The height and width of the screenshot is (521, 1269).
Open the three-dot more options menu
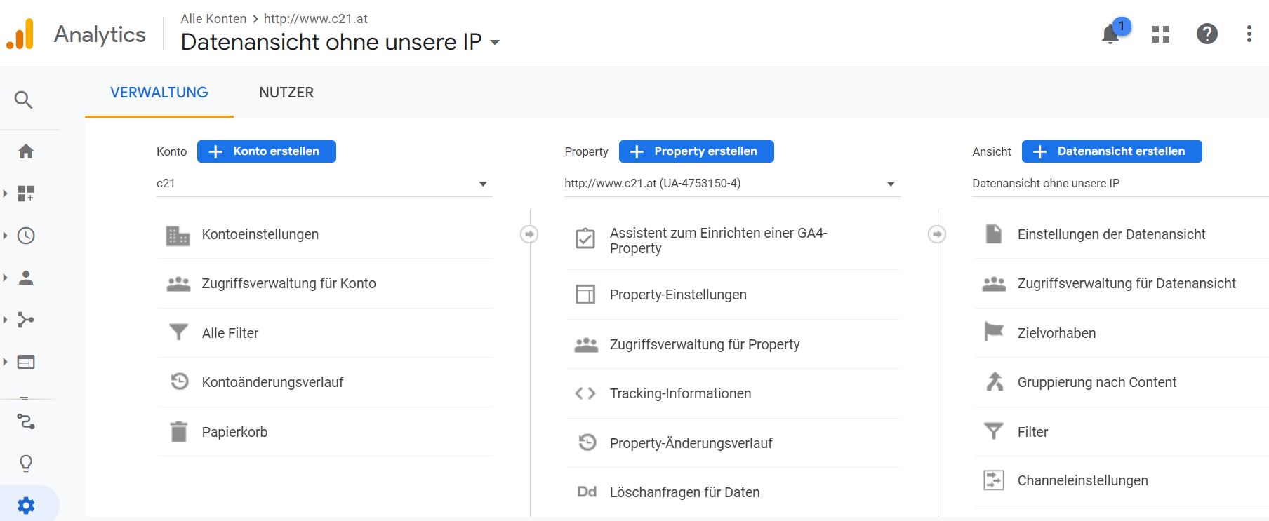[x=1249, y=34]
